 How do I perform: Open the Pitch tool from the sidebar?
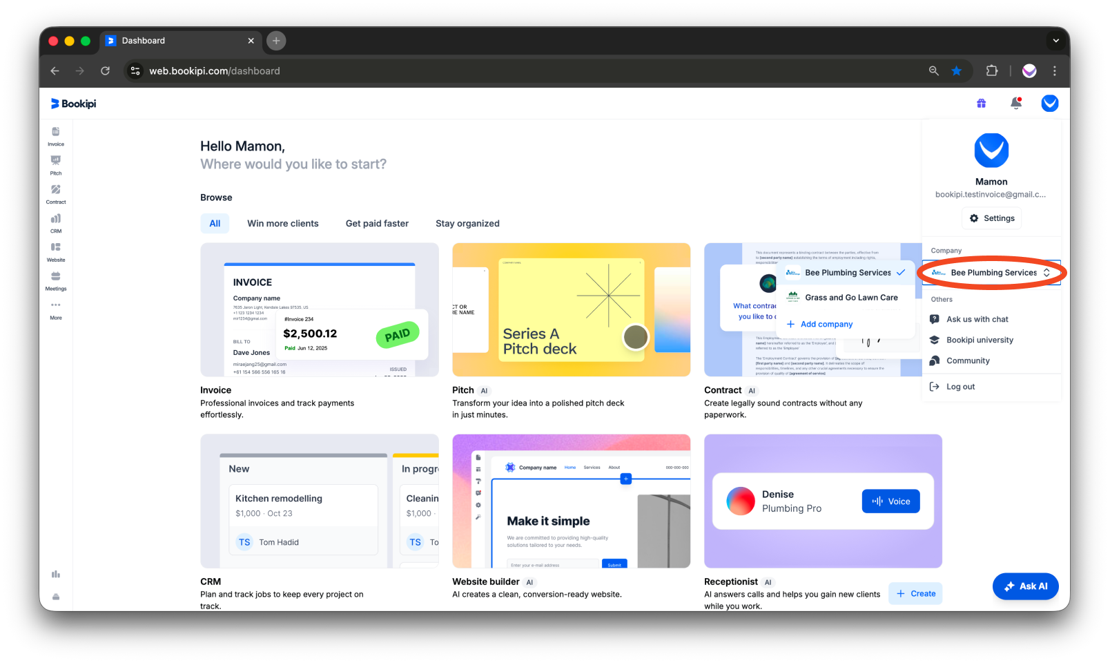(x=55, y=165)
